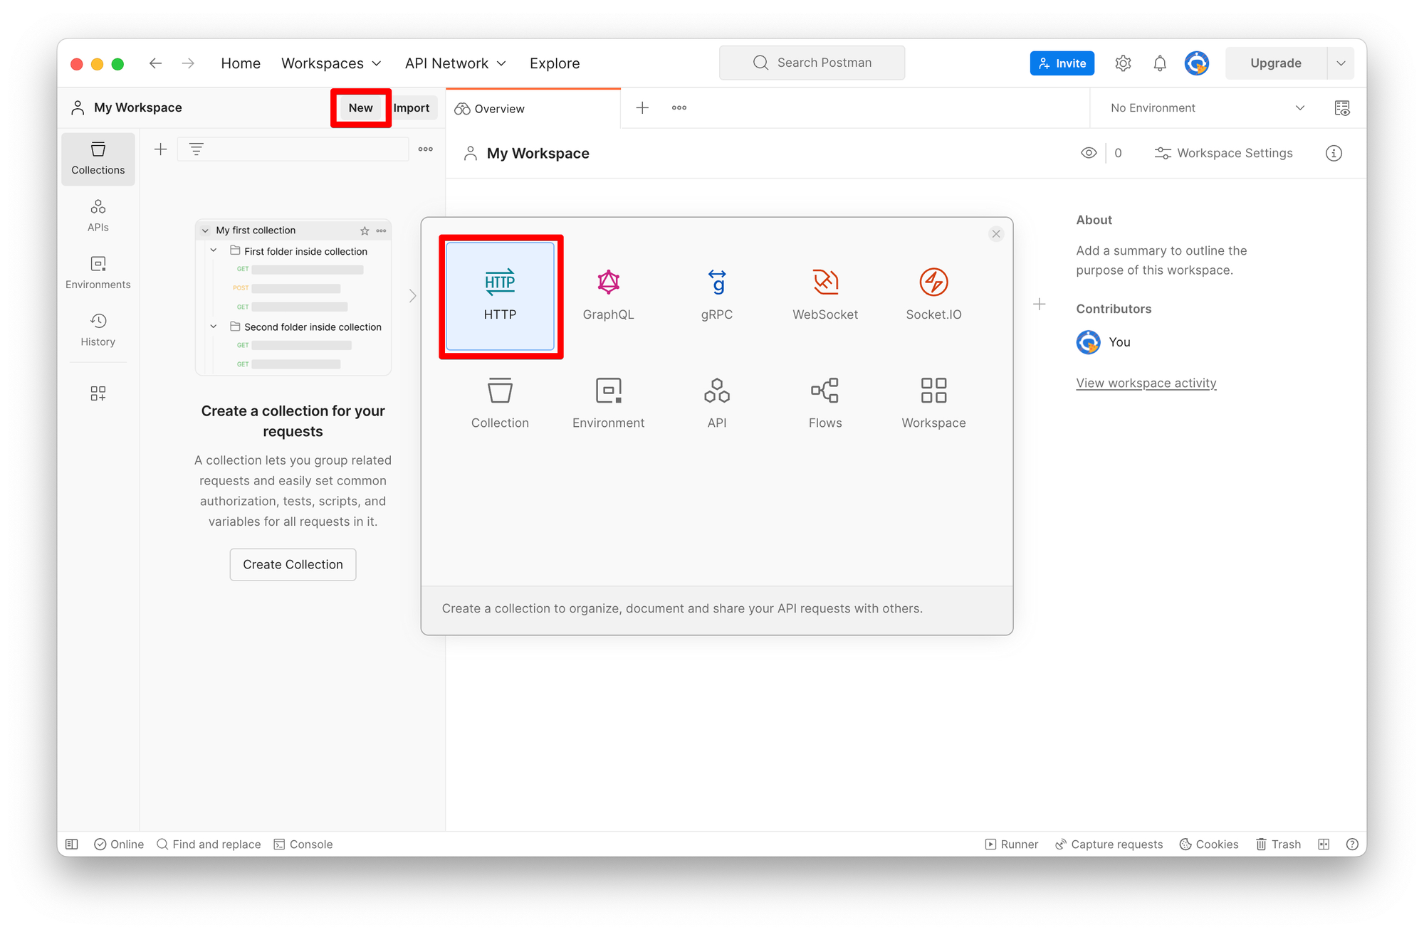This screenshot has width=1424, height=932.
Task: Click the notifications bell icon
Action: tap(1160, 63)
